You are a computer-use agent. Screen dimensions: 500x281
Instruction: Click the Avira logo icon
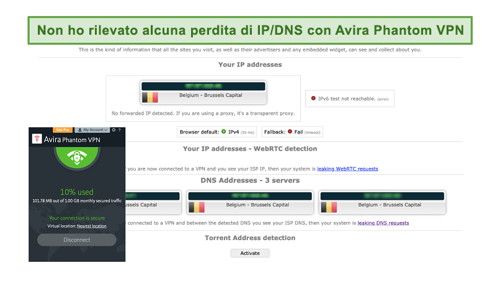(37, 139)
